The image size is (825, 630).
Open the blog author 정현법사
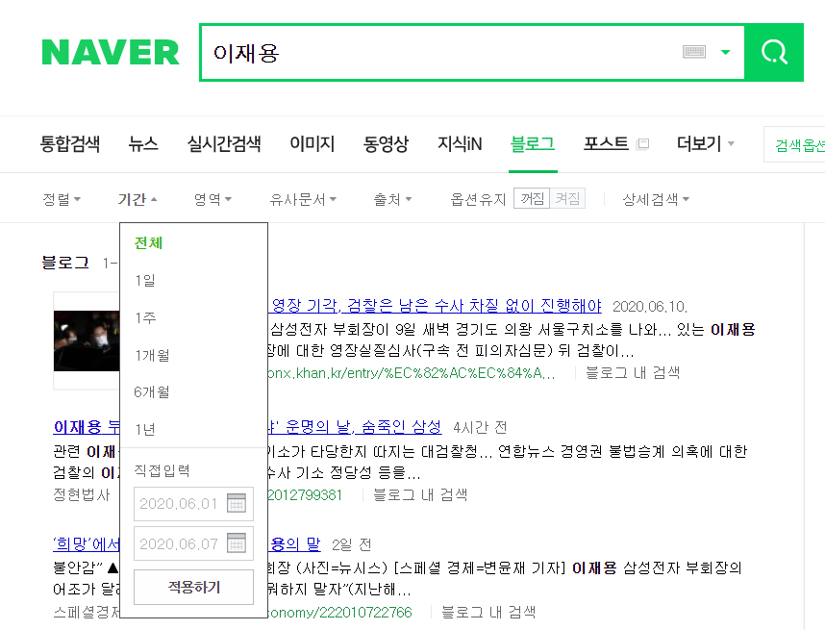coord(82,494)
